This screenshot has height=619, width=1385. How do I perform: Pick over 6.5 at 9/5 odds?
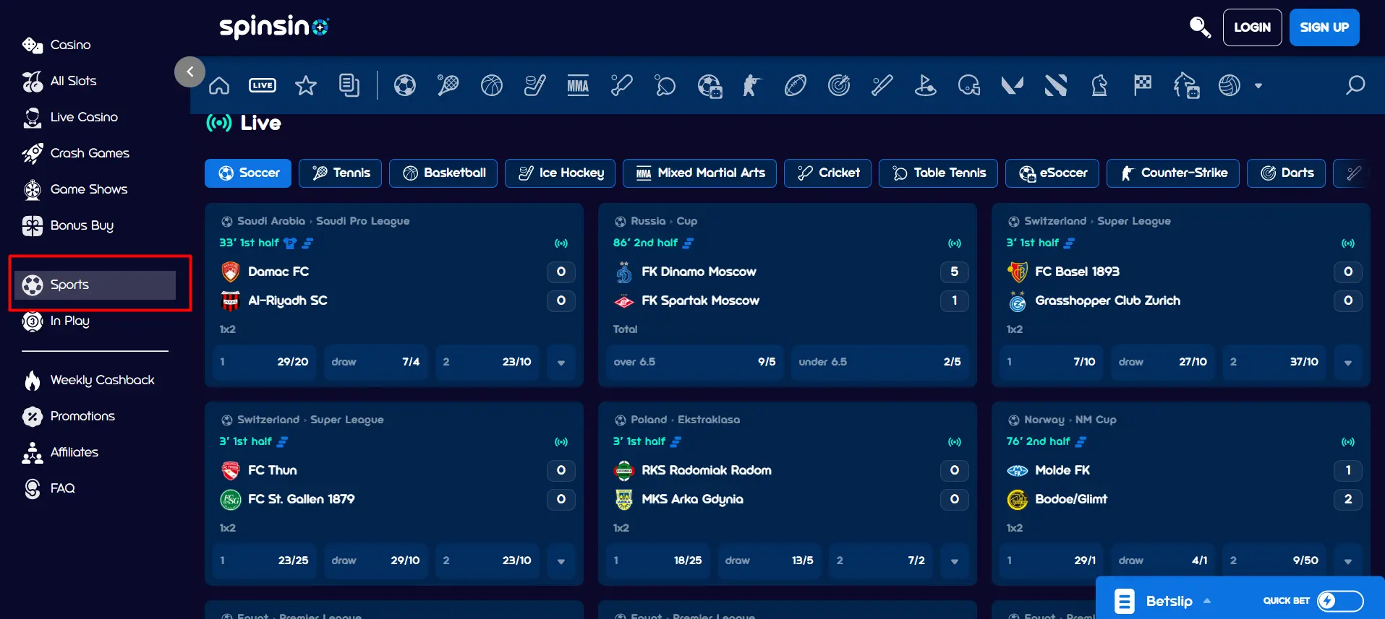[694, 363]
